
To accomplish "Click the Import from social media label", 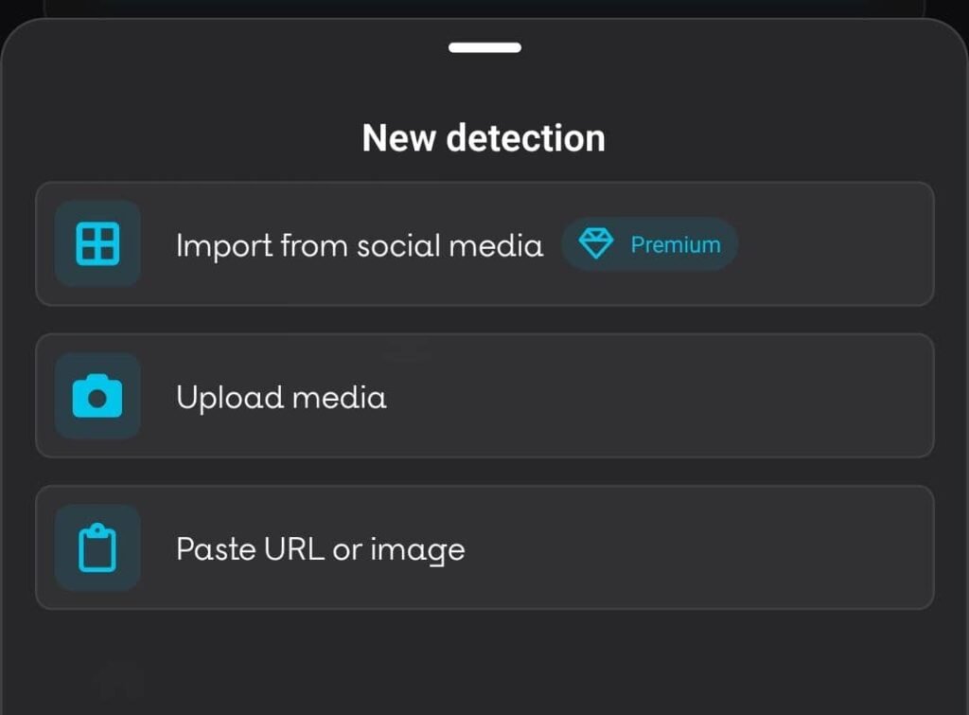I will coord(360,245).
